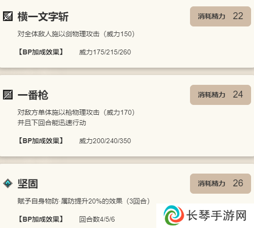
Task: Select the 横一文字斩 skill title
Action: point(43,17)
